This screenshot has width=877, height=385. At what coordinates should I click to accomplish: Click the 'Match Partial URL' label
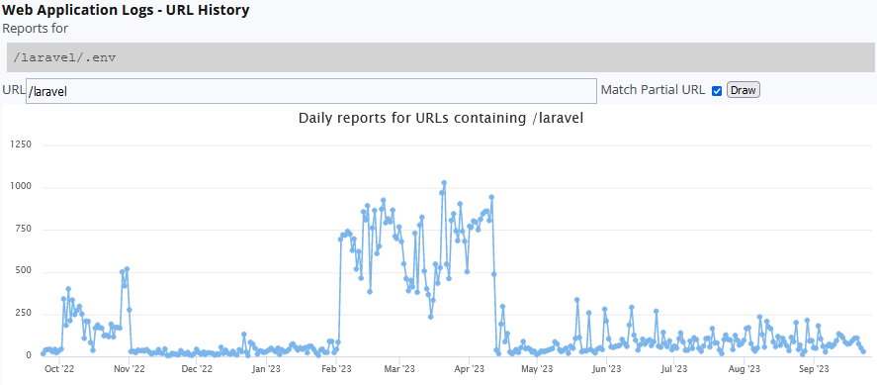point(653,90)
